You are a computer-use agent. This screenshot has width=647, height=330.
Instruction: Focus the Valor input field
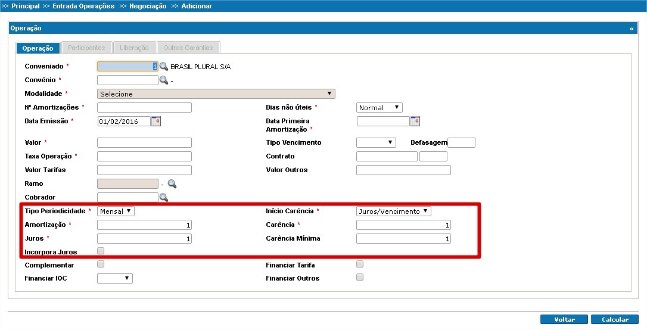pos(144,143)
